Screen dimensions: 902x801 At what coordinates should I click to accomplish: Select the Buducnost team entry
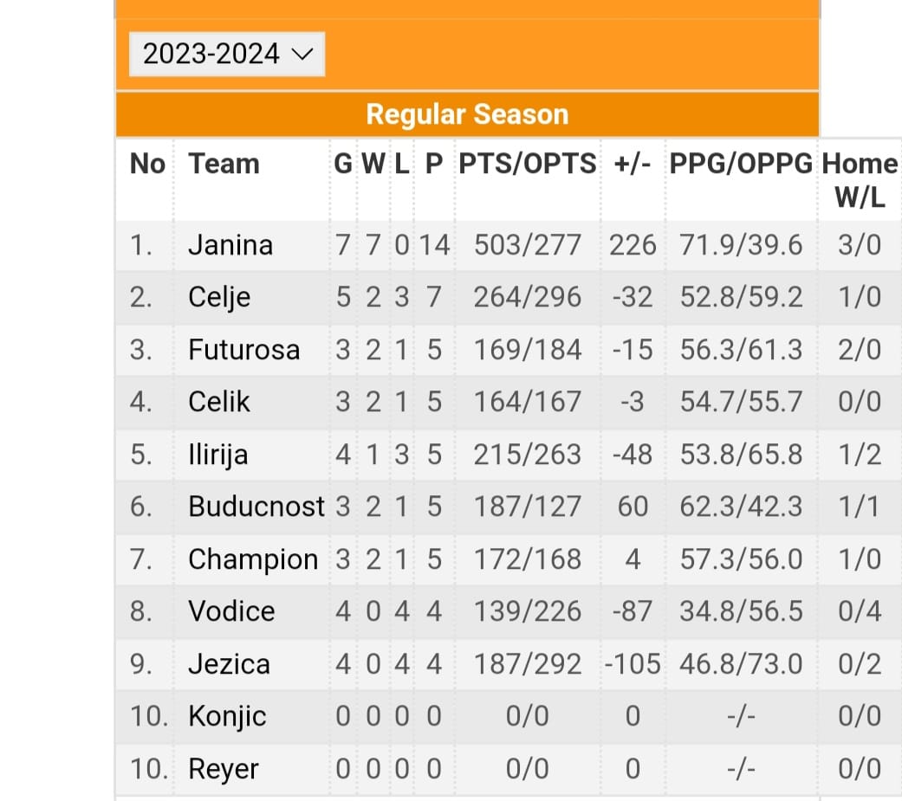(256, 507)
